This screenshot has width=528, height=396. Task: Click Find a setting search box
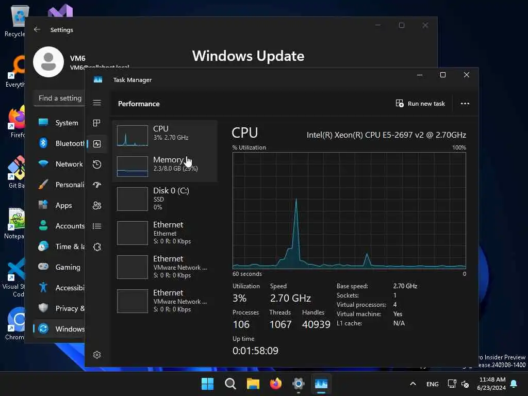[x=59, y=98]
